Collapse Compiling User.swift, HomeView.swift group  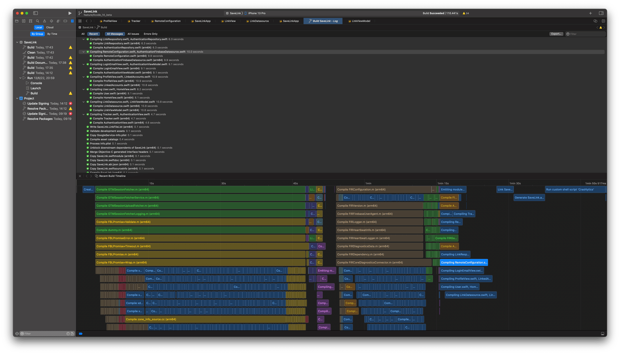tap(83, 89)
